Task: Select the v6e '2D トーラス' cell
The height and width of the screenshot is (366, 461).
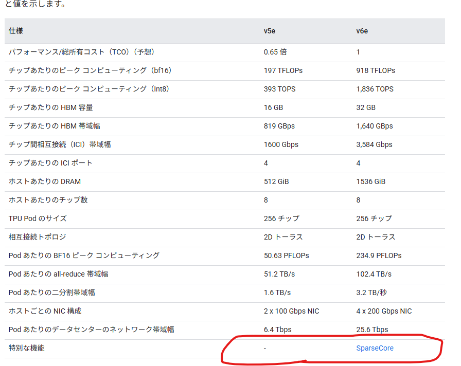Action: point(376,237)
